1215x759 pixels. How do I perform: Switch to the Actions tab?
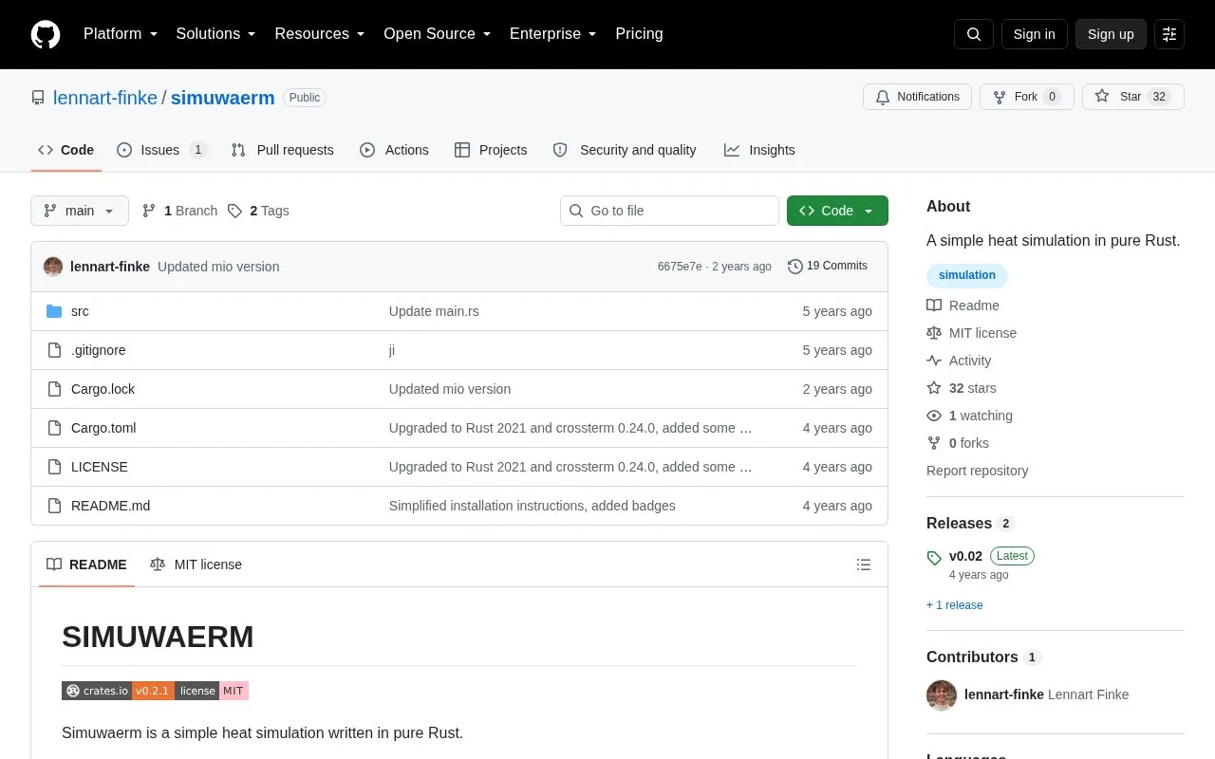tap(394, 150)
